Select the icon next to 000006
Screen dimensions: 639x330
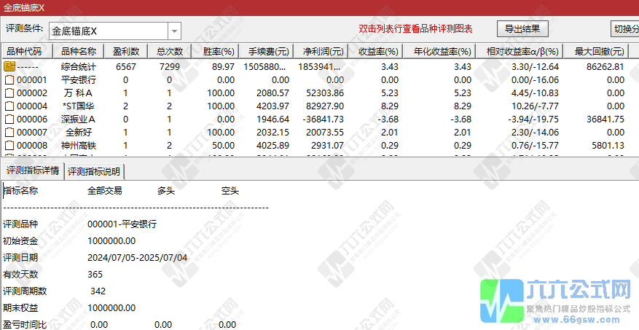click(9, 119)
